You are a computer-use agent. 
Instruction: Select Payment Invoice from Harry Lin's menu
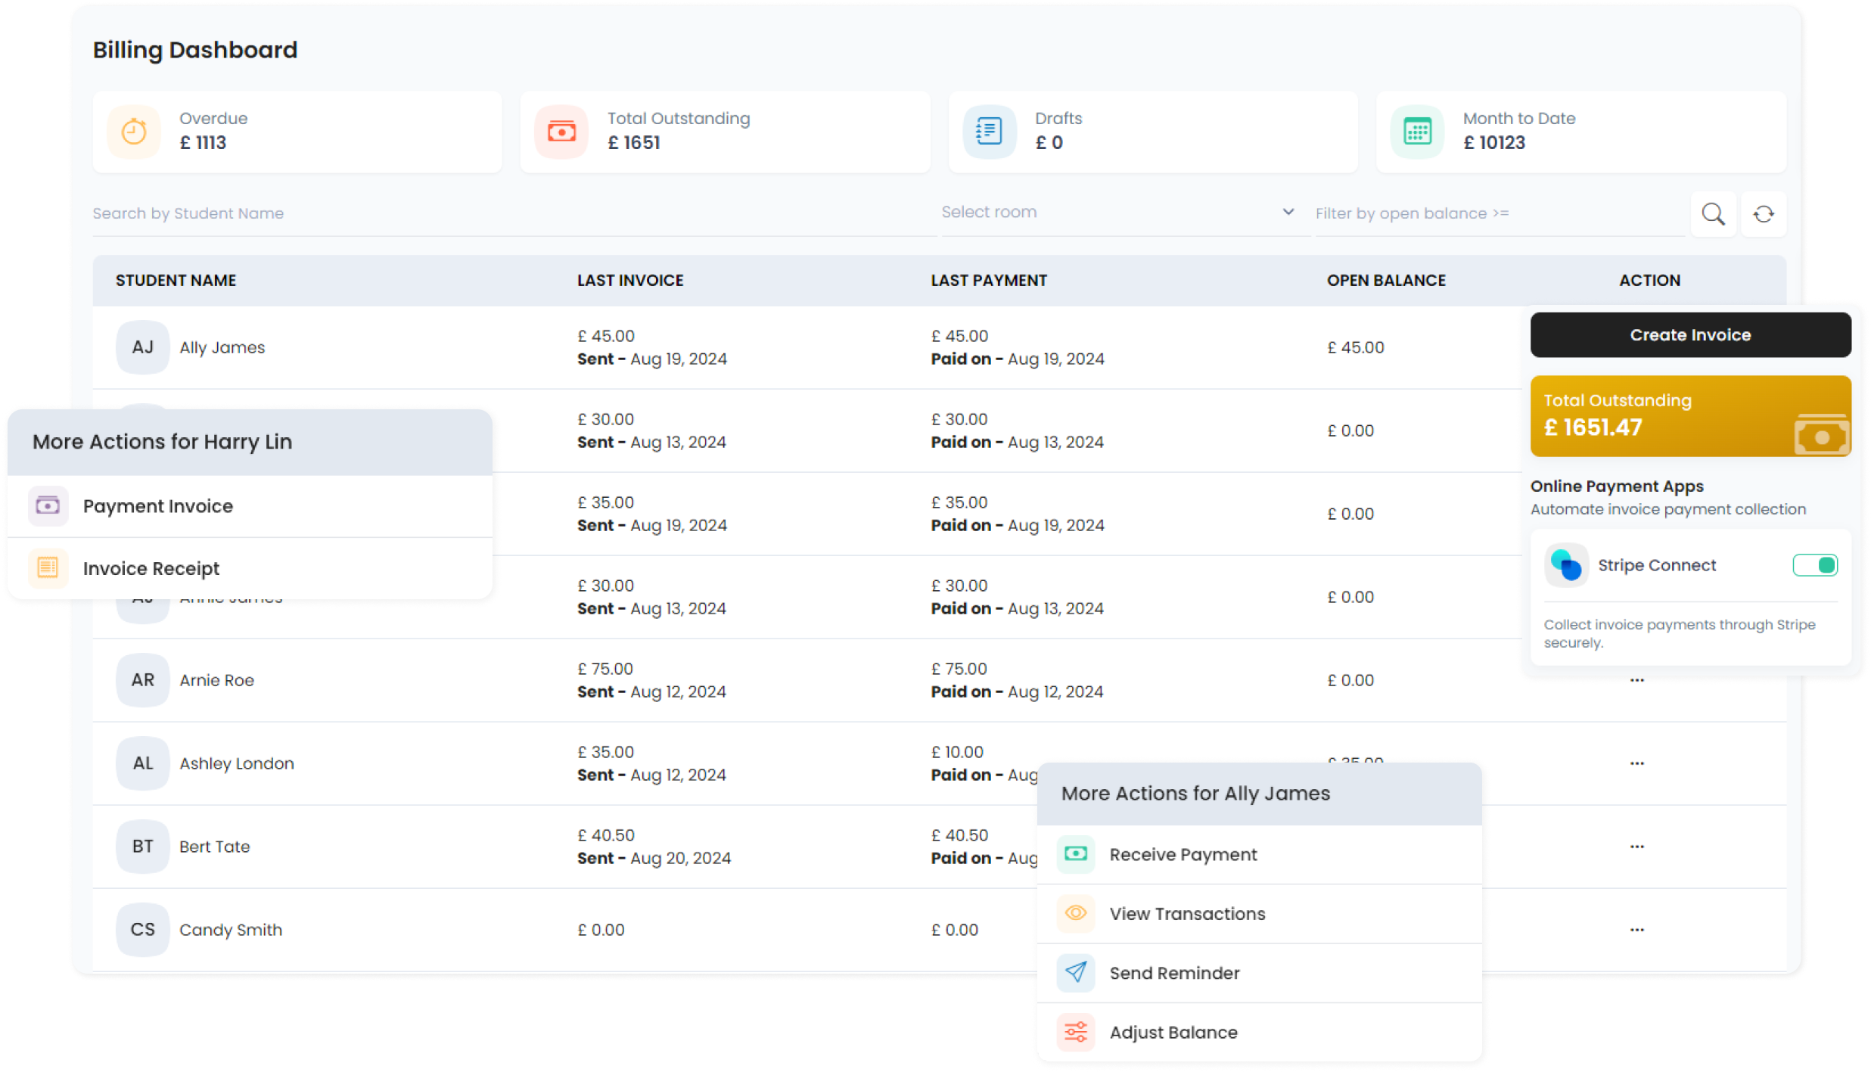158,505
